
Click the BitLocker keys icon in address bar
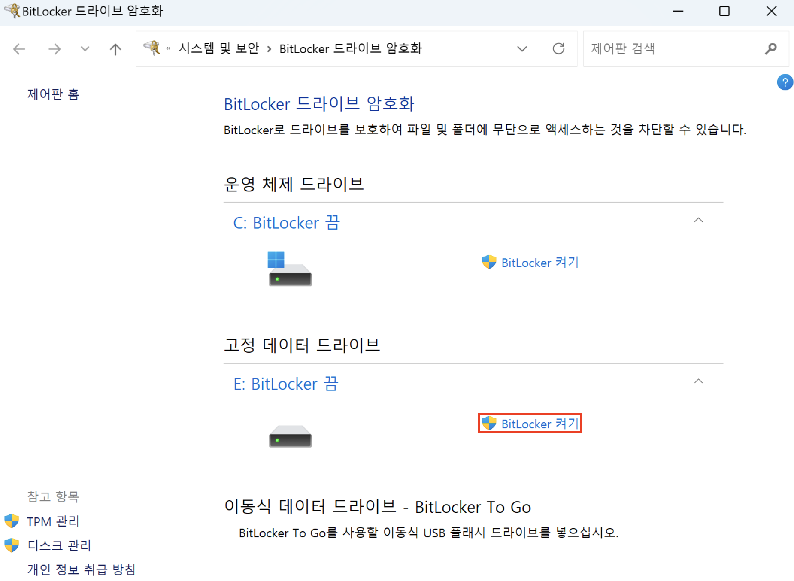tap(152, 48)
